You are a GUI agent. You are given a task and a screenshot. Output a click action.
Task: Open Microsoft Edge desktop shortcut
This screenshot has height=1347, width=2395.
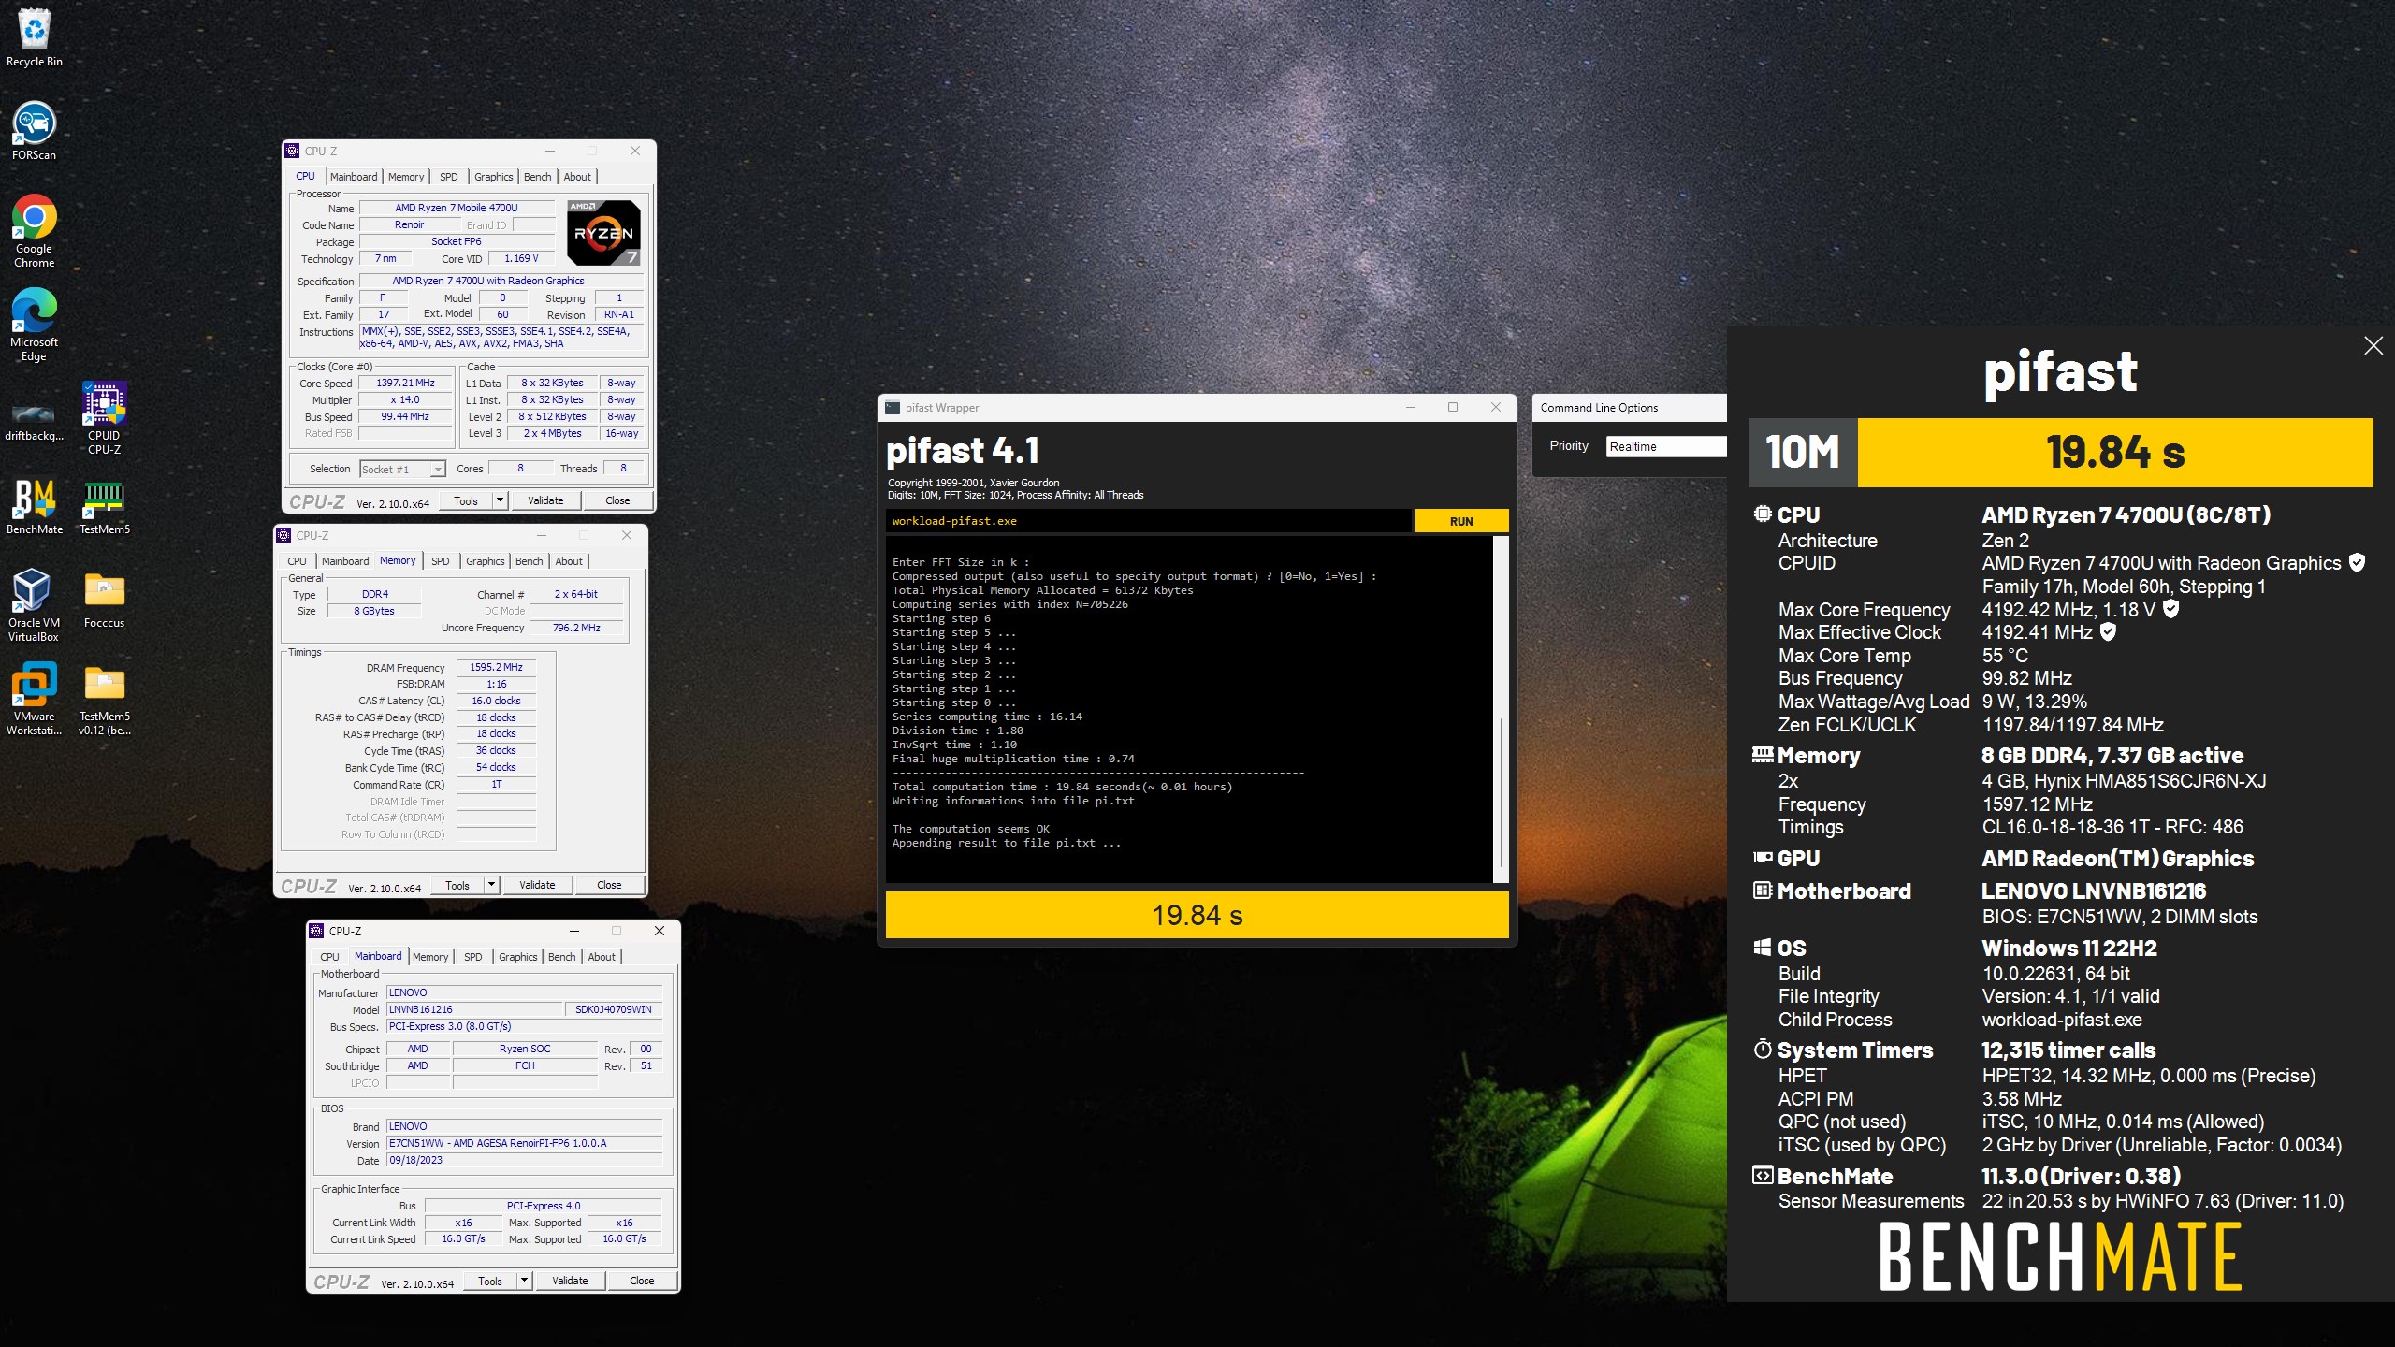[x=35, y=325]
